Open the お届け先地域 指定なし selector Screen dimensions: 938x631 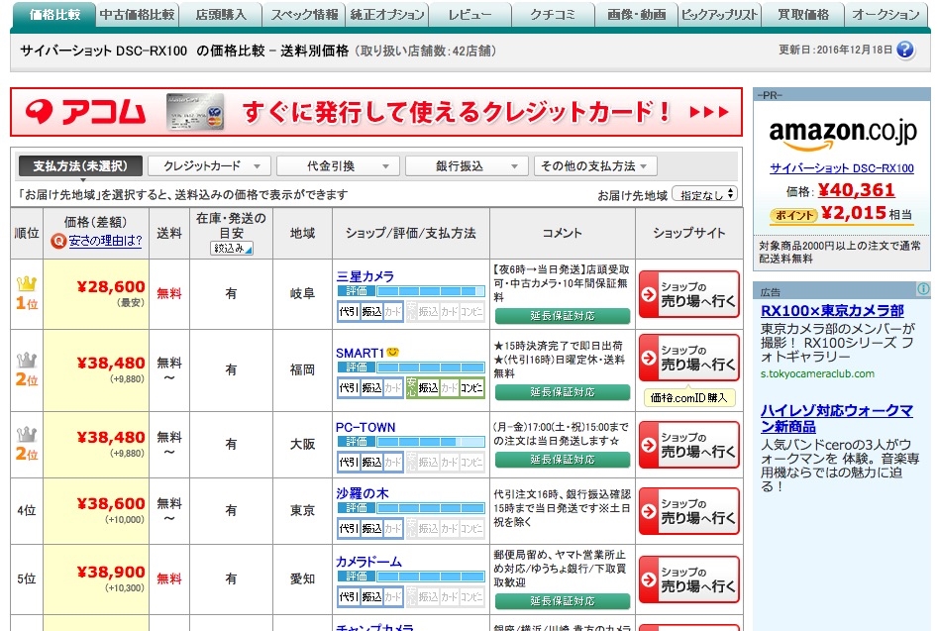point(704,194)
